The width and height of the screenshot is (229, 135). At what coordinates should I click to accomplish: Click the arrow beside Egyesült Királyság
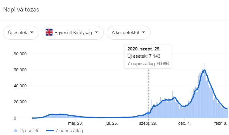pos(97,33)
